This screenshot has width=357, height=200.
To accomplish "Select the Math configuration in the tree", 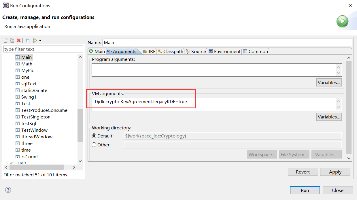I will [27, 64].
